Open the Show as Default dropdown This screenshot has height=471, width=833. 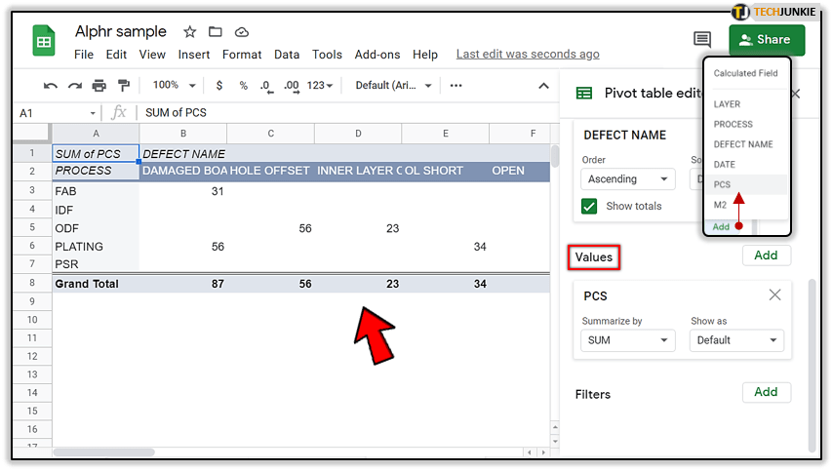click(736, 340)
